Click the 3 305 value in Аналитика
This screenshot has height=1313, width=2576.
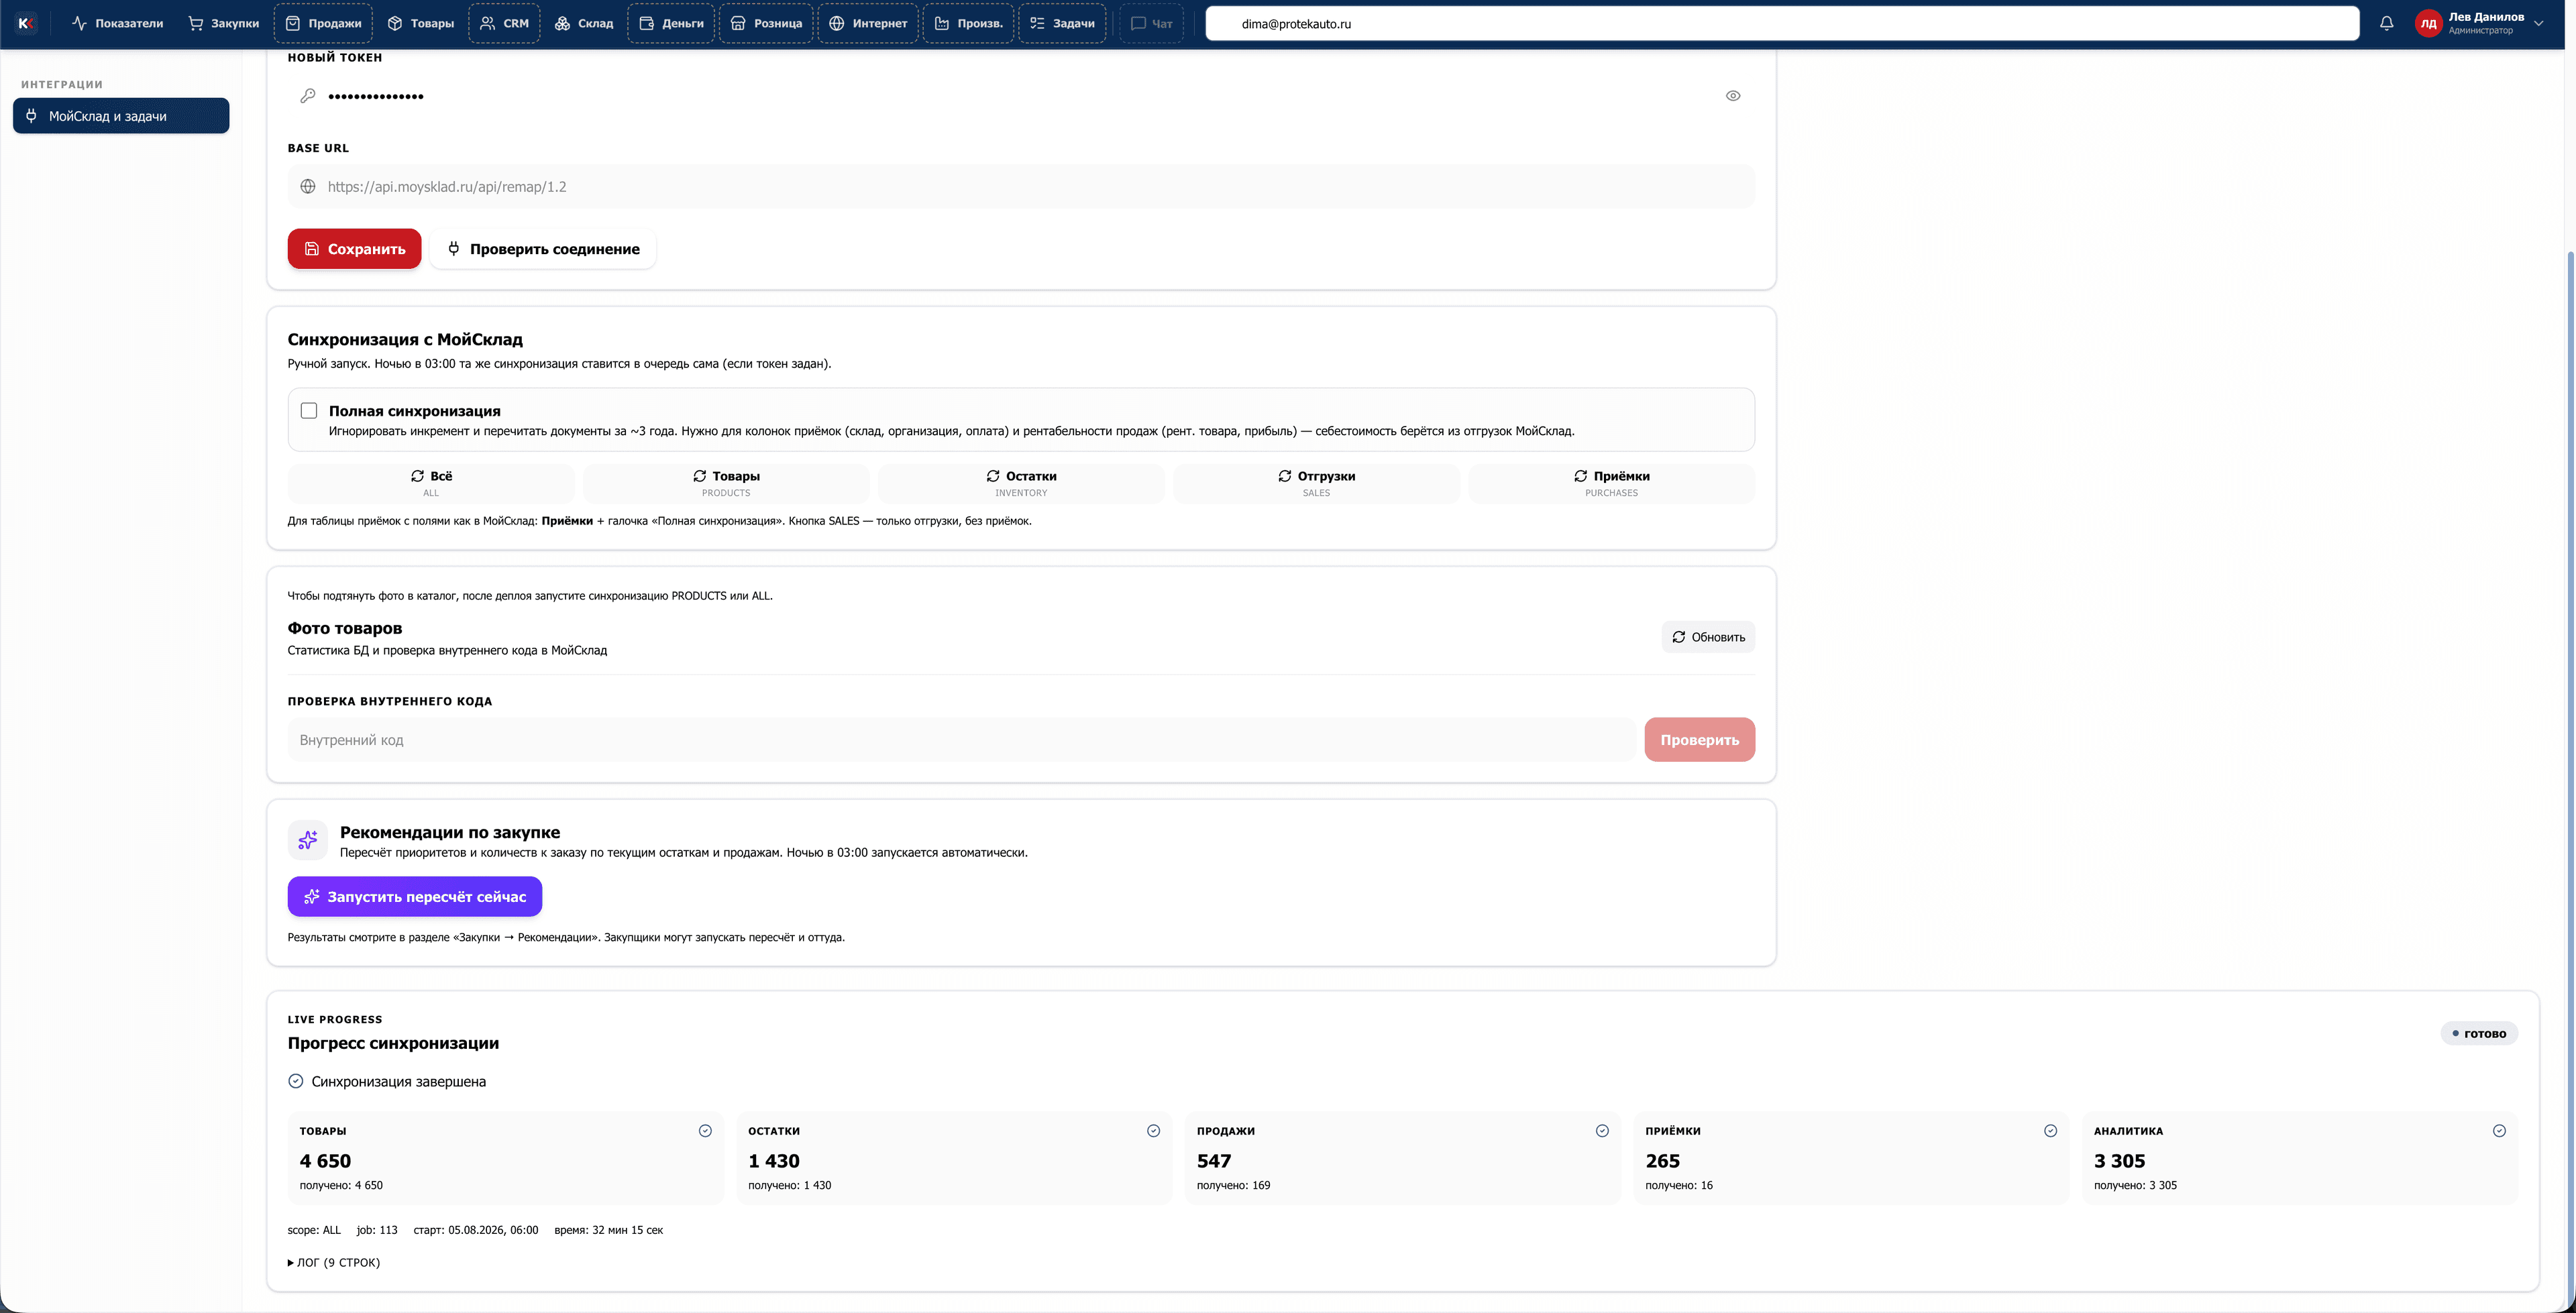coord(2120,1161)
